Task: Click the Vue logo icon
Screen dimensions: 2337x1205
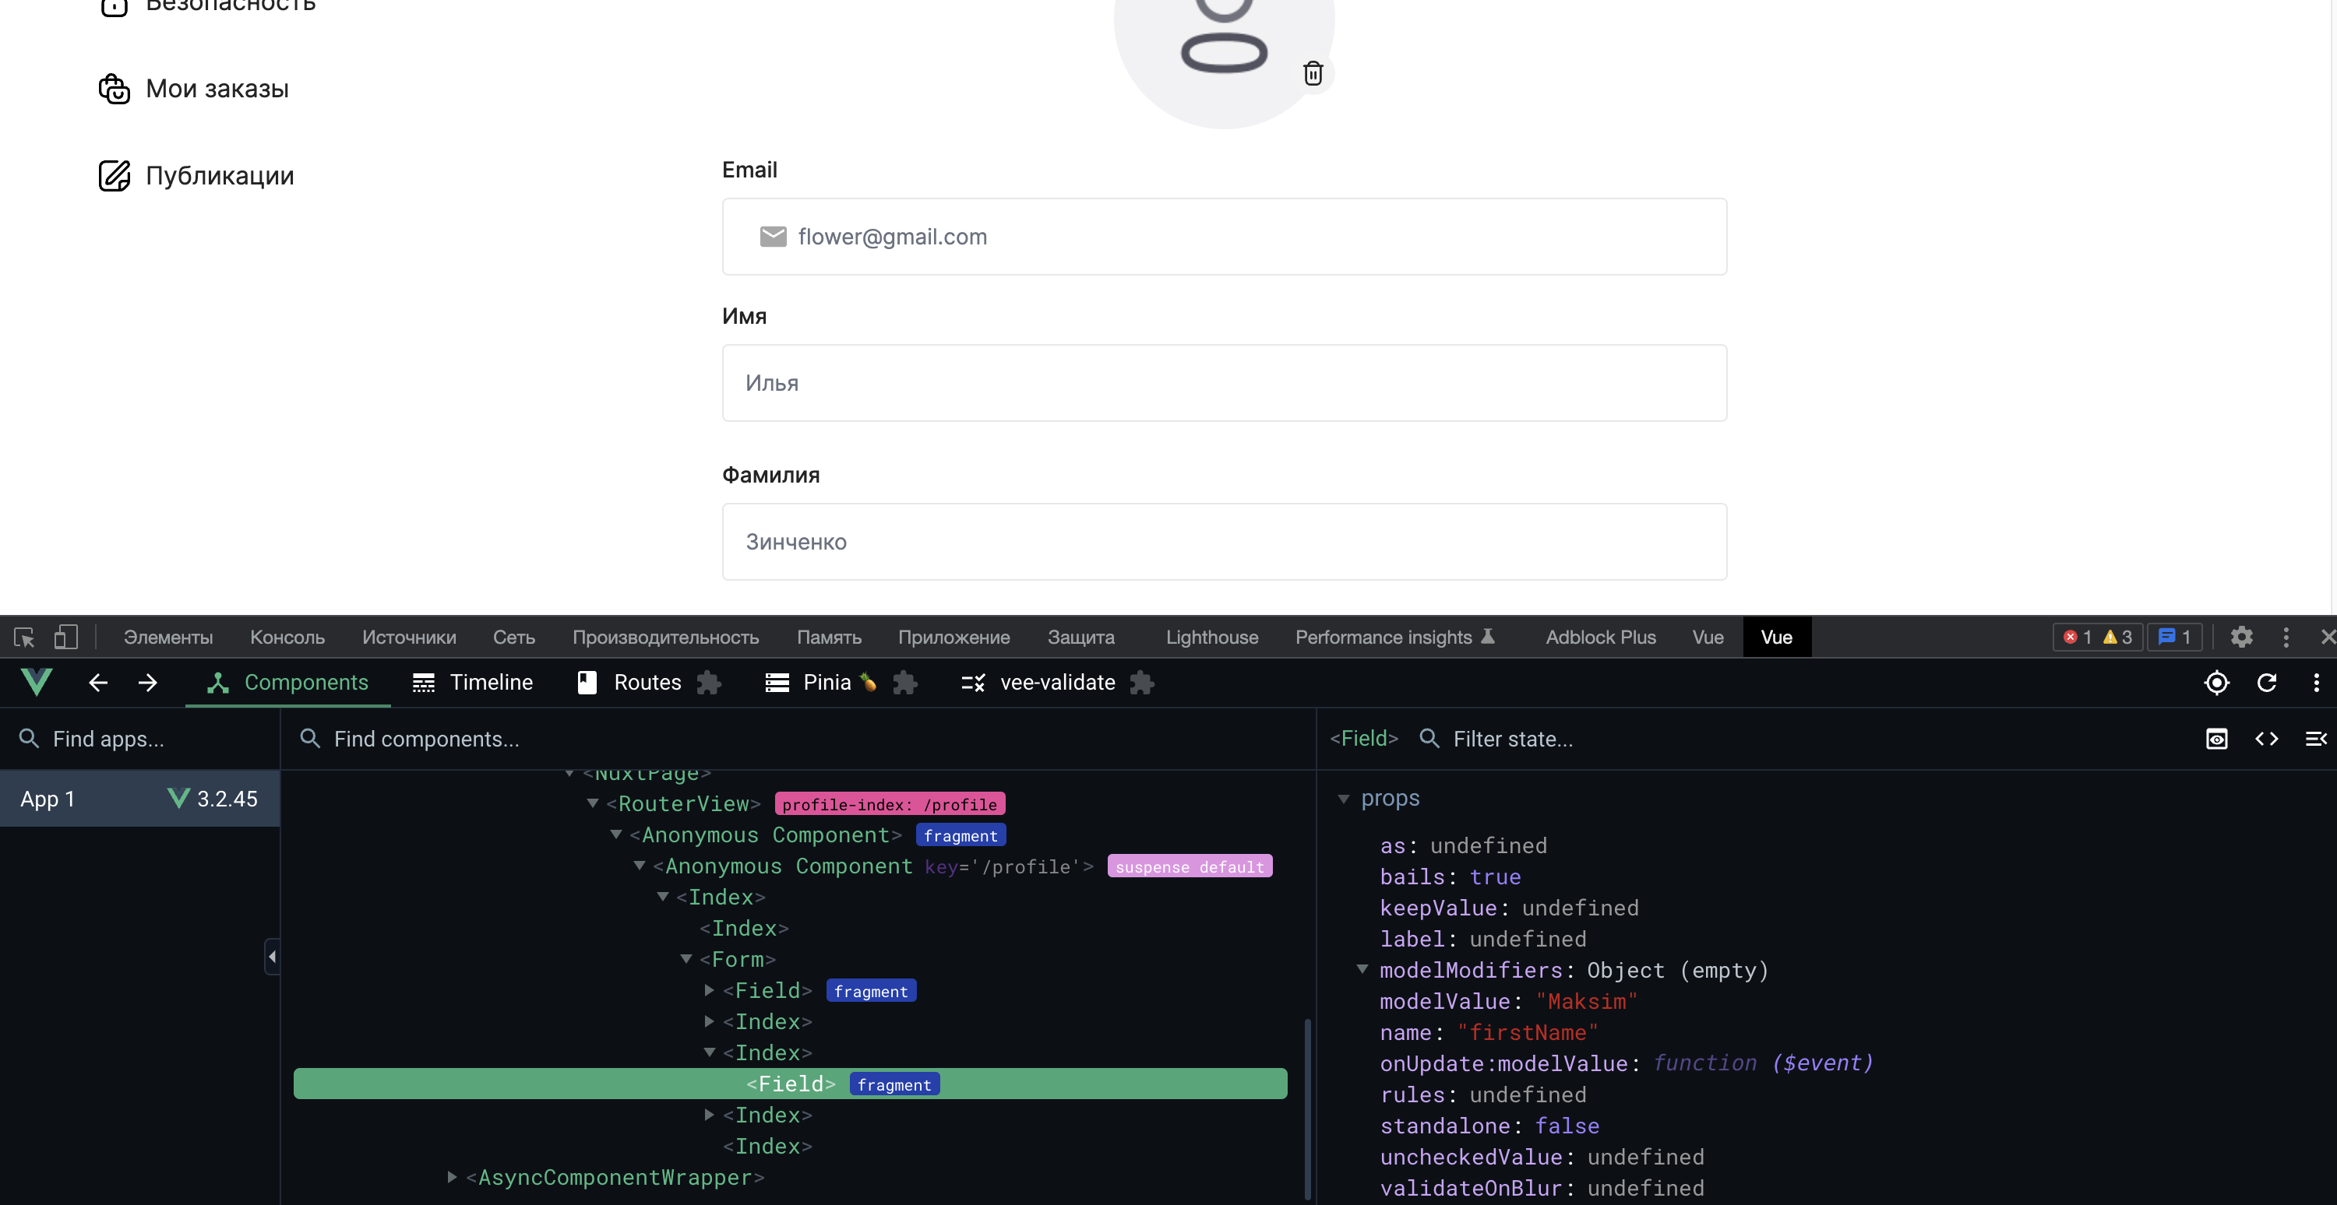Action: click(37, 683)
